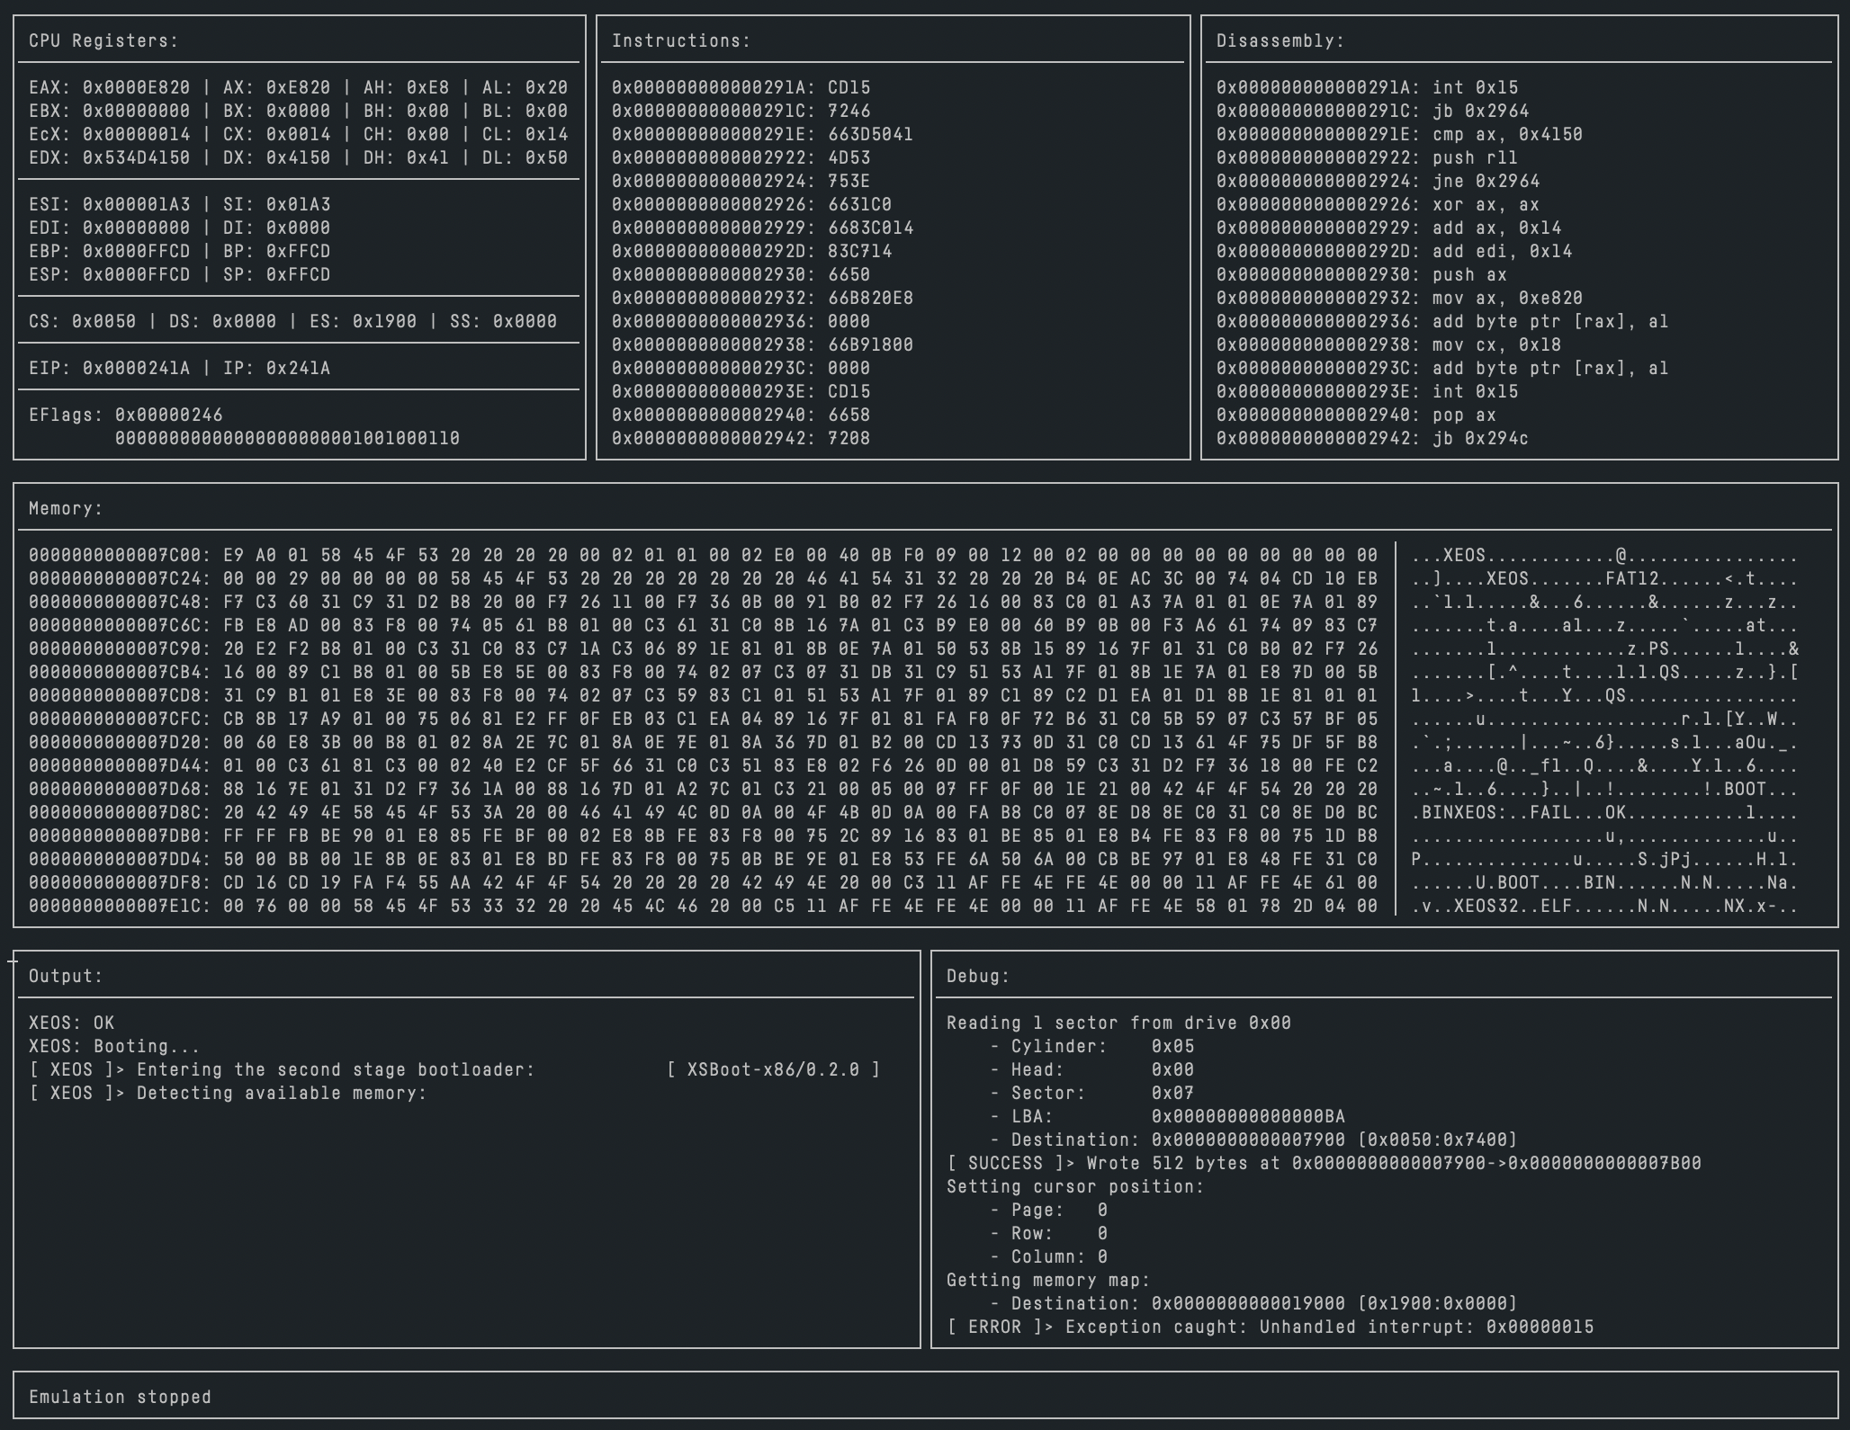Click the '[ ERROR ]> Exception caught' line
Viewport: 1850px width, 1430px height.
pyautogui.click(x=1271, y=1327)
